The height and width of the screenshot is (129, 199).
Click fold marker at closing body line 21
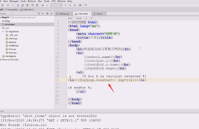66,99
